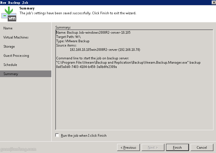The height and width of the screenshot is (153, 216).
Task: Click the VM backup wizard icon
Action: (9, 14)
